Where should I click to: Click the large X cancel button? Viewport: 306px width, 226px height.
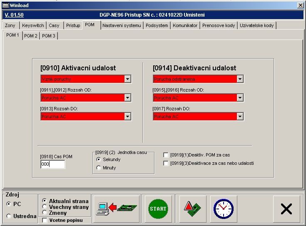[286, 209]
